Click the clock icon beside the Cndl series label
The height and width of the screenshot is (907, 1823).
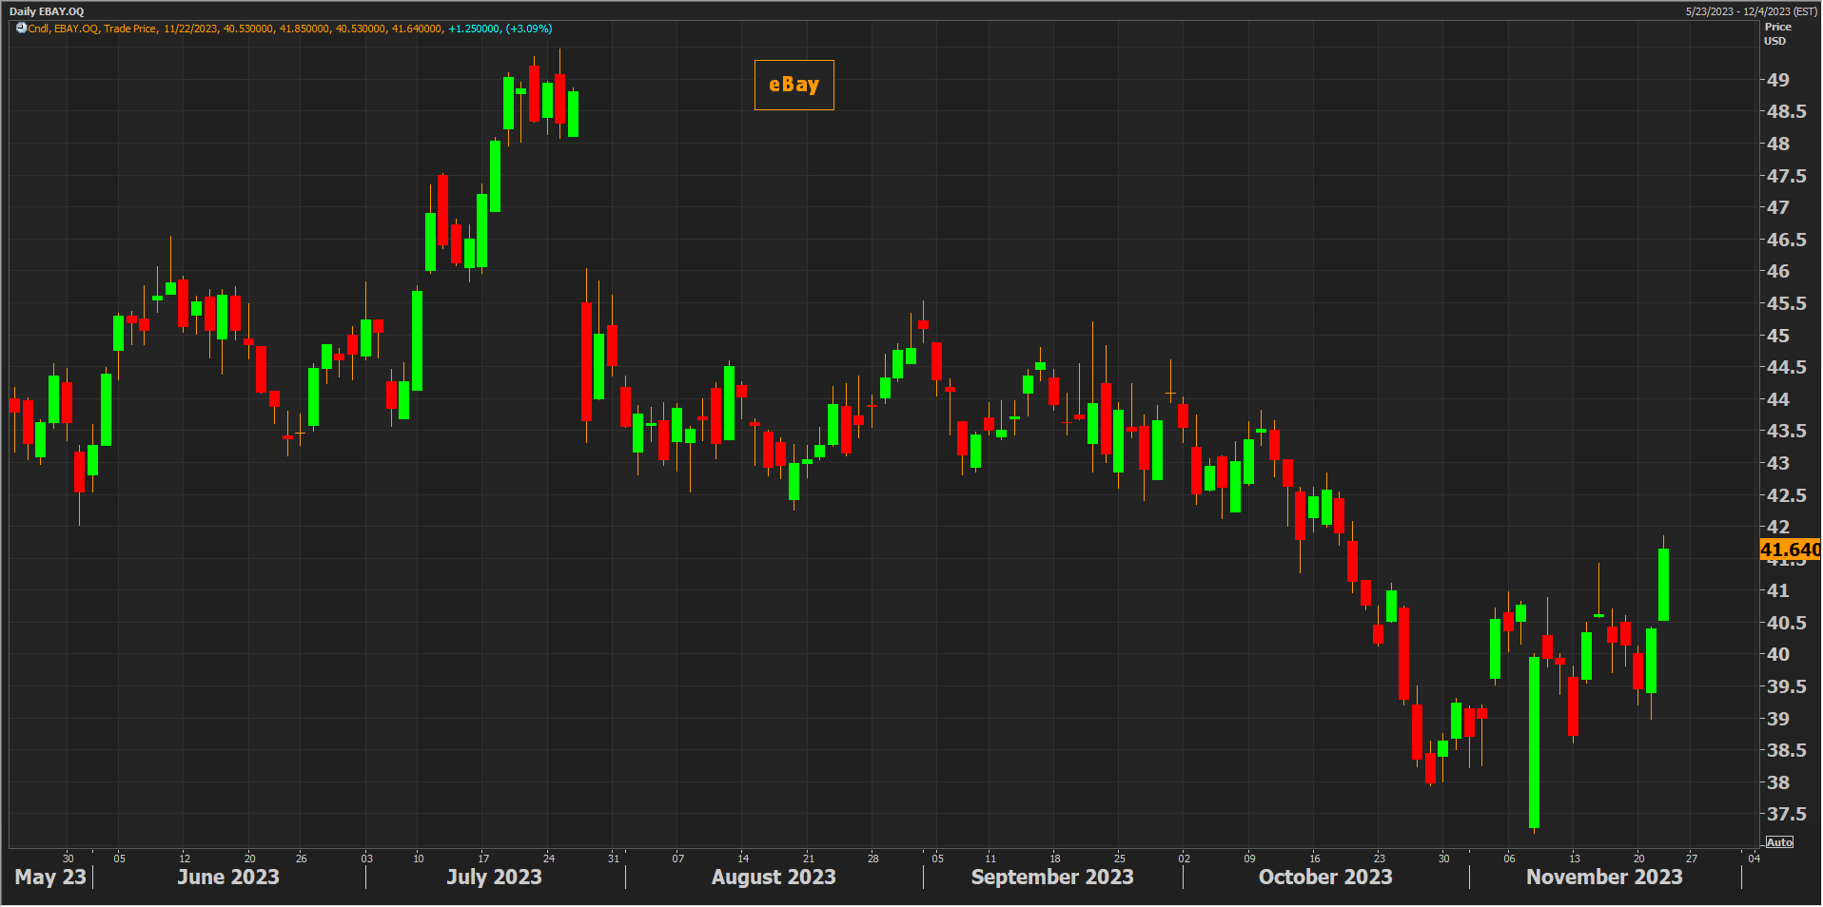pyautogui.click(x=21, y=29)
